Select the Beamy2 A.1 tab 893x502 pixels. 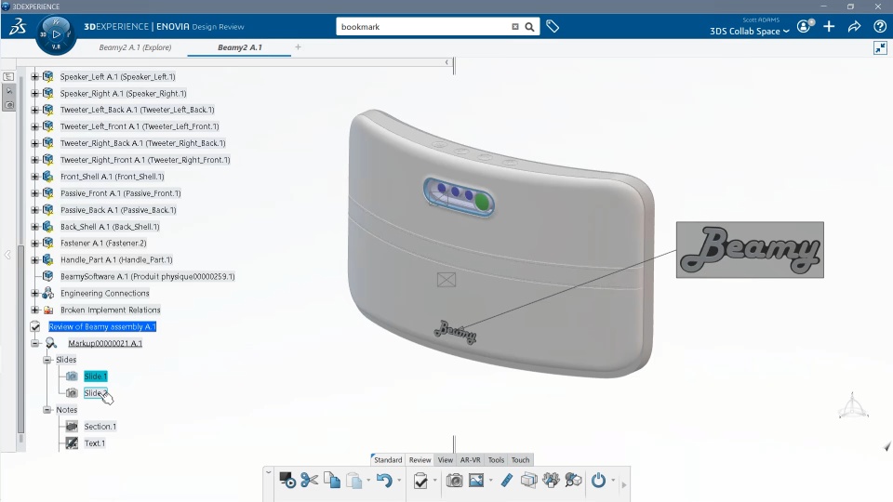[x=240, y=47]
